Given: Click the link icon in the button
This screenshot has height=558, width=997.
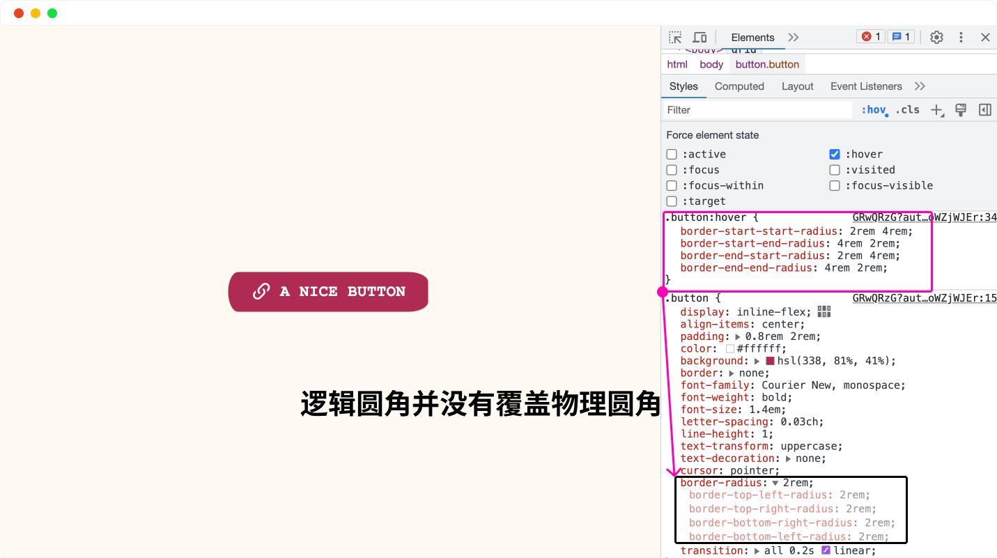Looking at the screenshot, I should [261, 291].
